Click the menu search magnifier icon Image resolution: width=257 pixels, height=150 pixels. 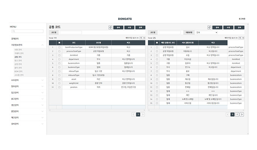[14, 31]
